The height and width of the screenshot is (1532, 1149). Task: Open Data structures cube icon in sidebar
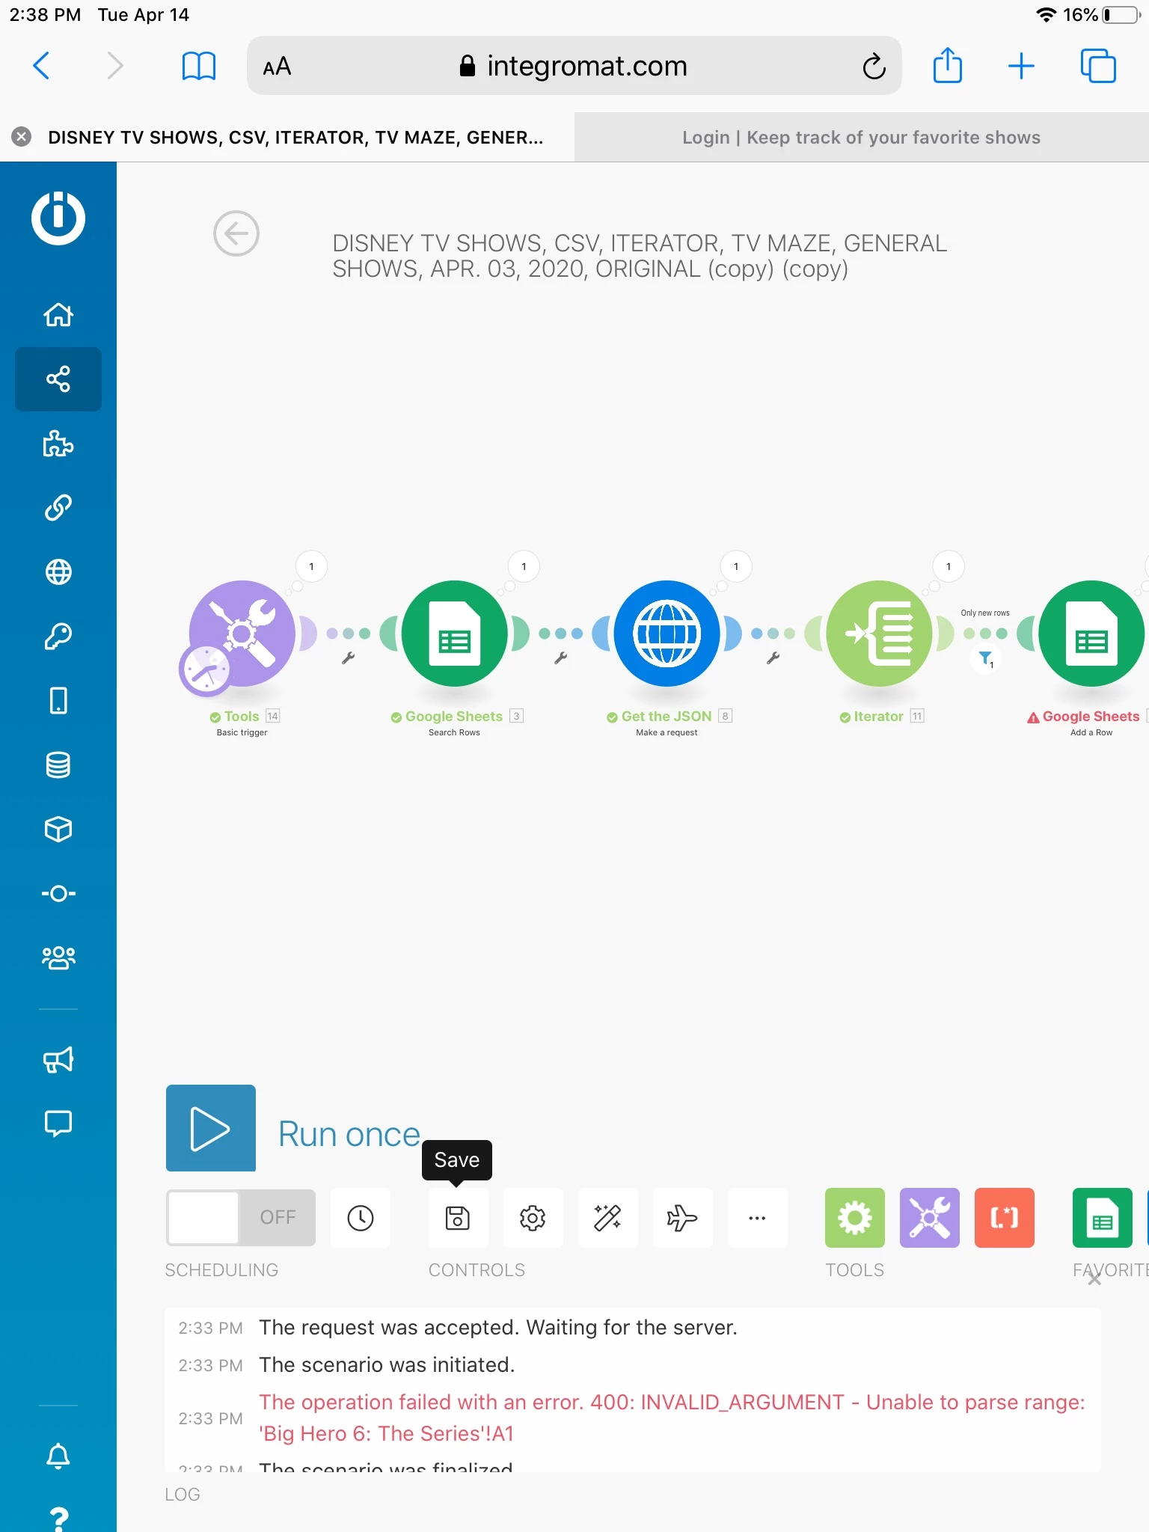(x=58, y=829)
